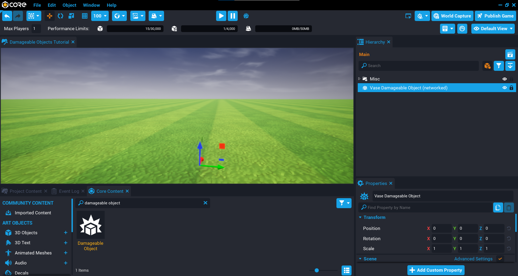Hide the Misc folder with eye icon

pos(505,79)
